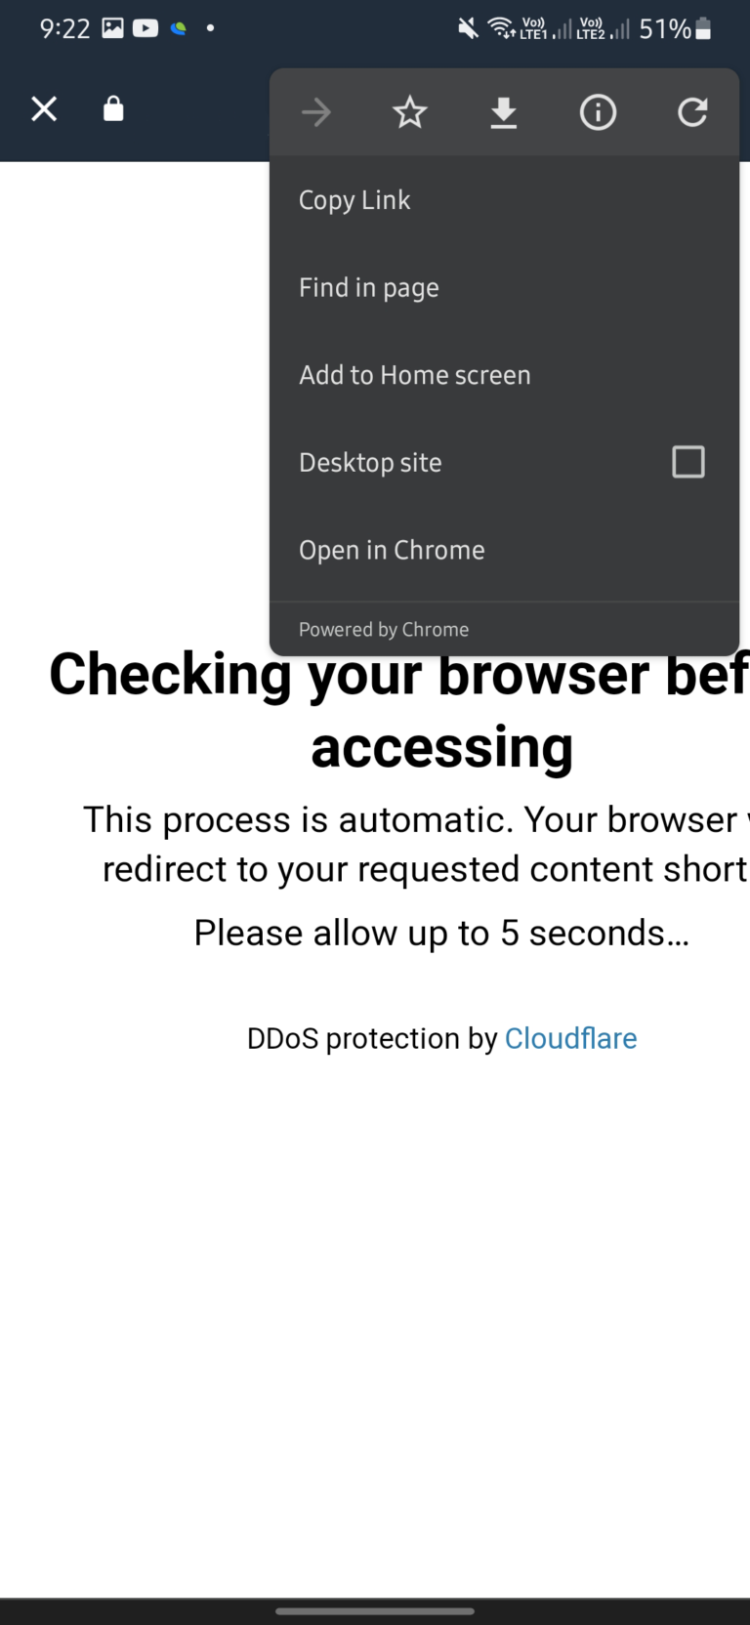Close the custom tab with the X icon
Image resolution: width=750 pixels, height=1625 pixels.
(43, 108)
